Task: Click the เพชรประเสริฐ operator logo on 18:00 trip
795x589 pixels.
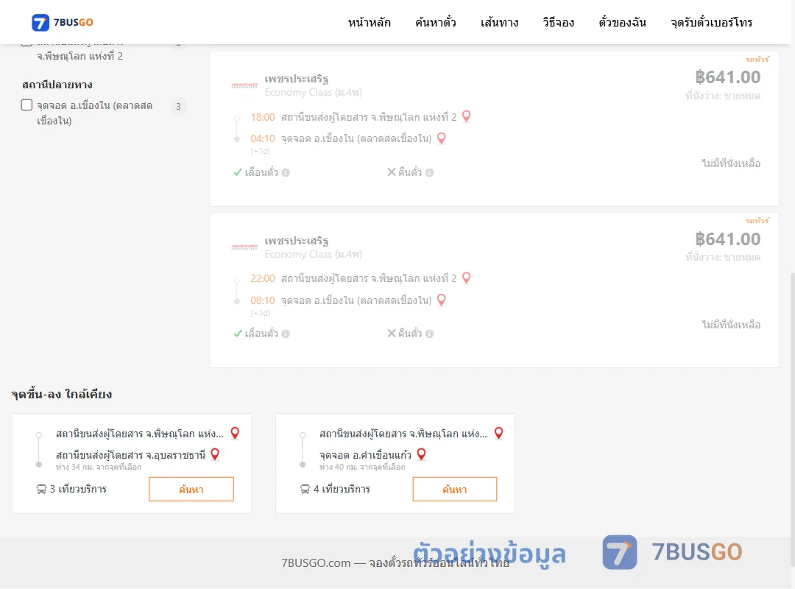Action: tap(244, 85)
